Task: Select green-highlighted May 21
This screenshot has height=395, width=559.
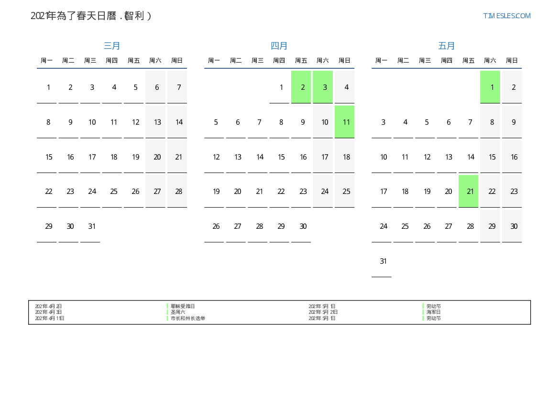Action: (x=469, y=191)
